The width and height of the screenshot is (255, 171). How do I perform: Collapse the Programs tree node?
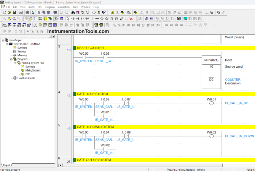[x=11, y=59]
